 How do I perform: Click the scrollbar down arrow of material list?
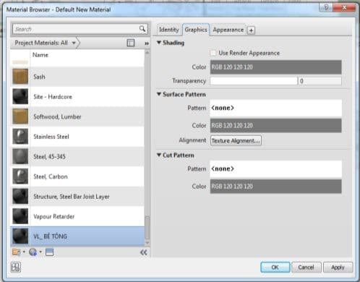click(x=147, y=243)
